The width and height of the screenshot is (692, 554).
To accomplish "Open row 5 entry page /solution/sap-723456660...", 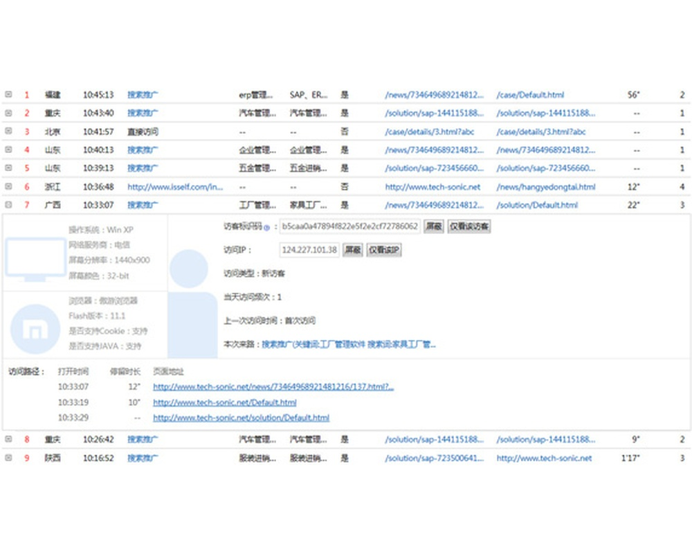I will 435,168.
